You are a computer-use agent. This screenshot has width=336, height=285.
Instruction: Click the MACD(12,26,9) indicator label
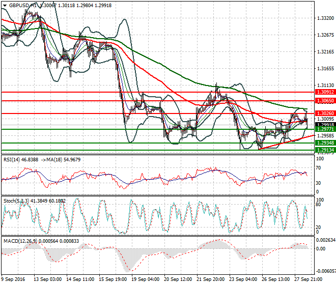(20, 241)
